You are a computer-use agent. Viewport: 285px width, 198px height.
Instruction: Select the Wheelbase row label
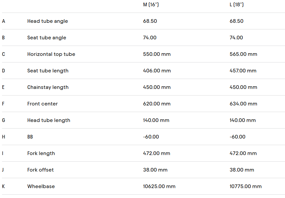coord(41,186)
